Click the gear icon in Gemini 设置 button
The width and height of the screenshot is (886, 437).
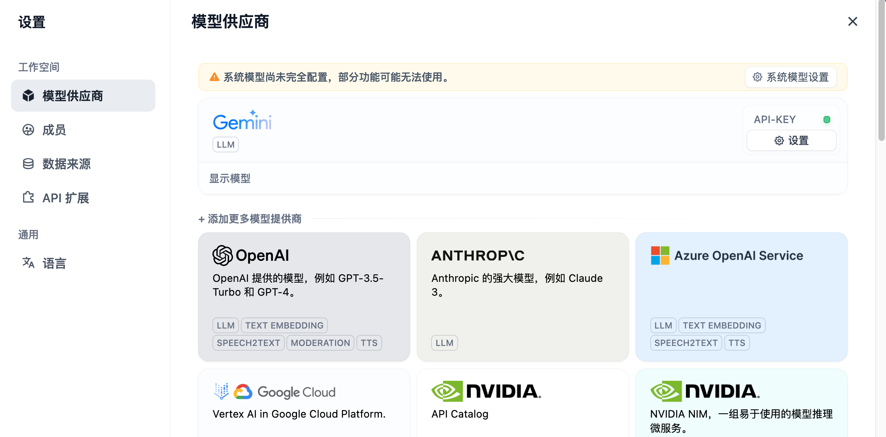(x=779, y=141)
